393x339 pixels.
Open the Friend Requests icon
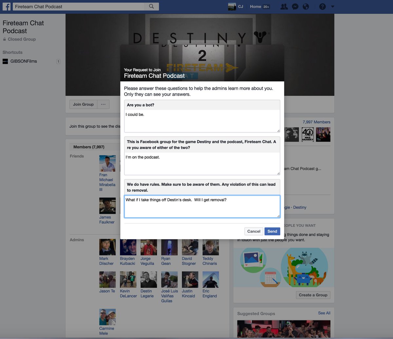(x=284, y=7)
